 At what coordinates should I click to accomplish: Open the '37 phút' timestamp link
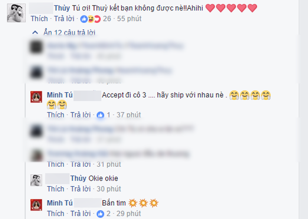[129, 114]
